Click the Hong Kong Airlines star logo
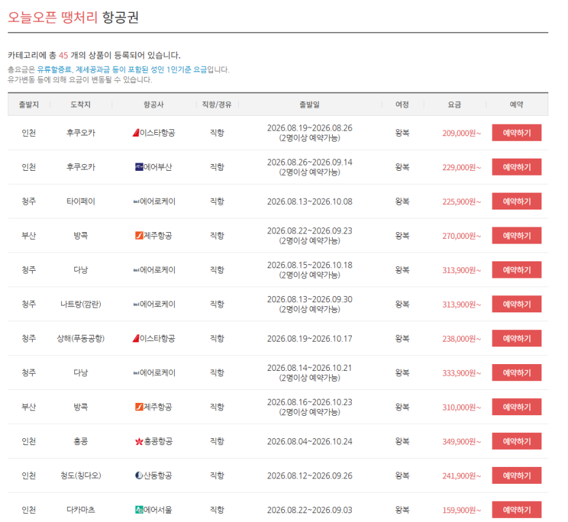Screen dimensions: 568x522 pyautogui.click(x=139, y=442)
